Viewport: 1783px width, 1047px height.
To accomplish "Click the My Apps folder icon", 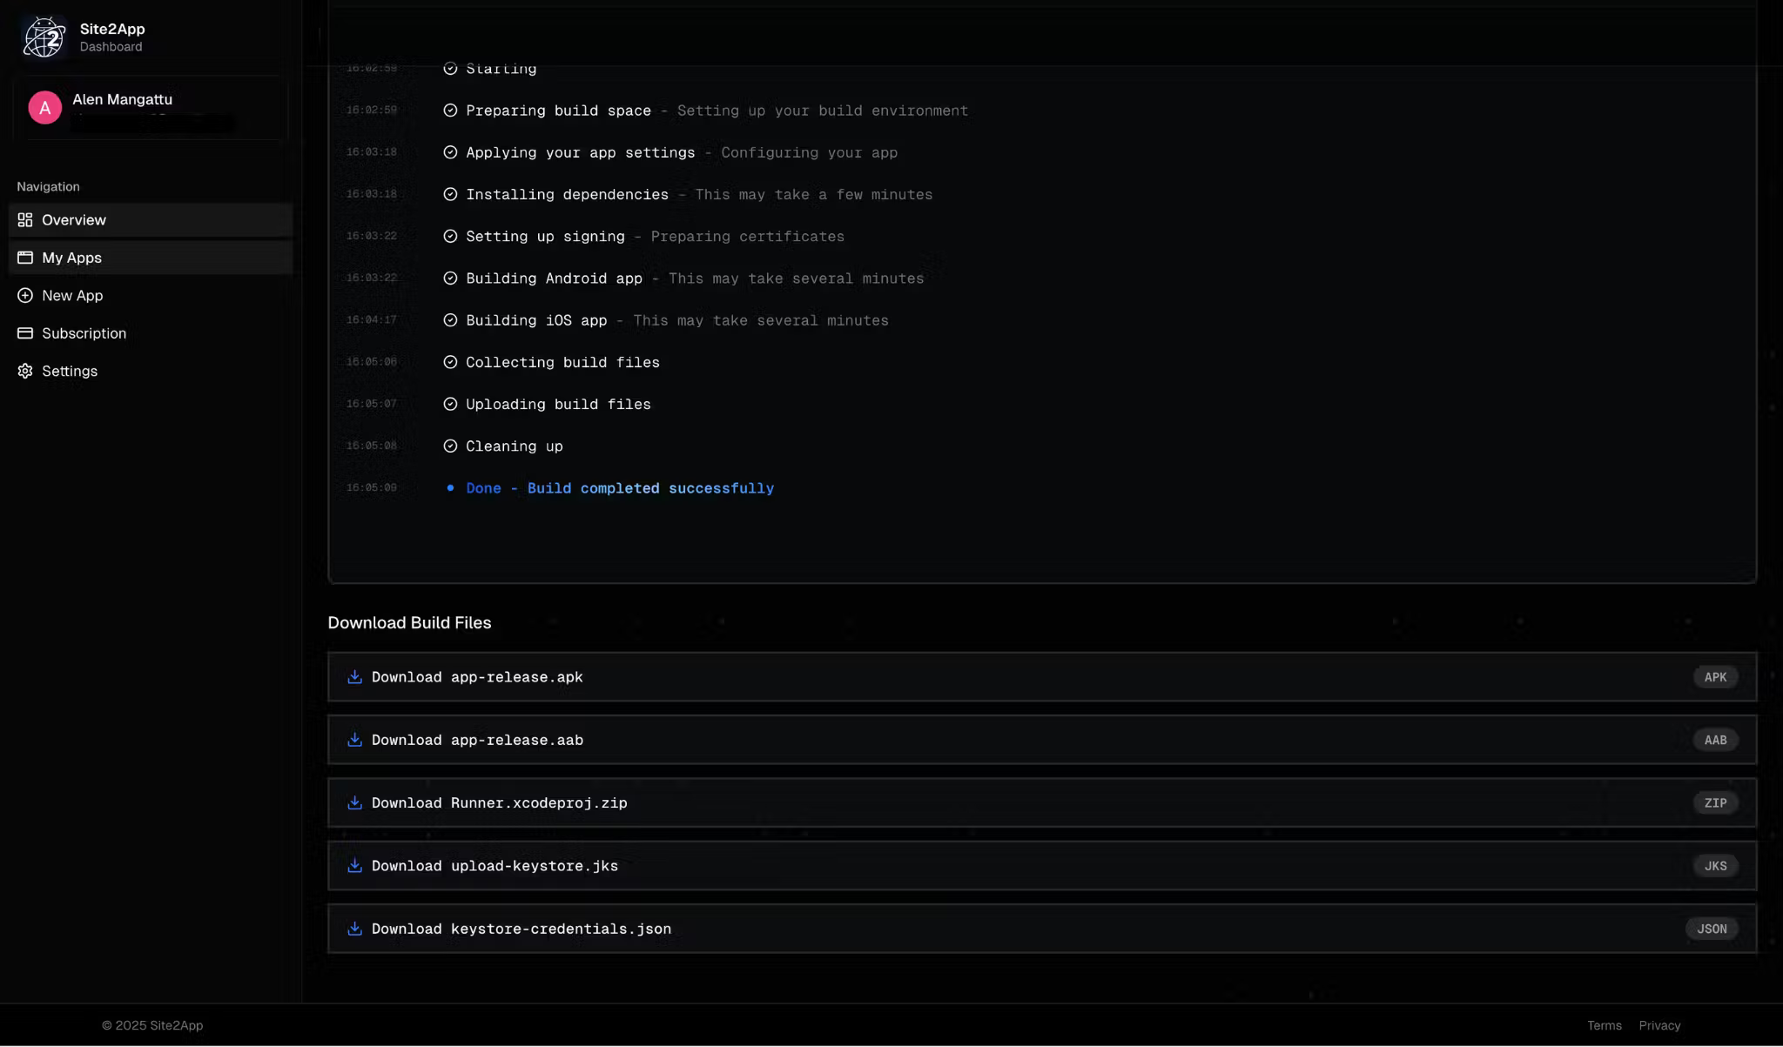I will 24,258.
